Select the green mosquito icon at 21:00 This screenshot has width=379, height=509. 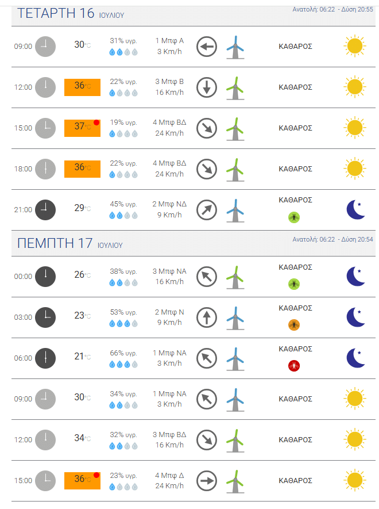point(294,217)
